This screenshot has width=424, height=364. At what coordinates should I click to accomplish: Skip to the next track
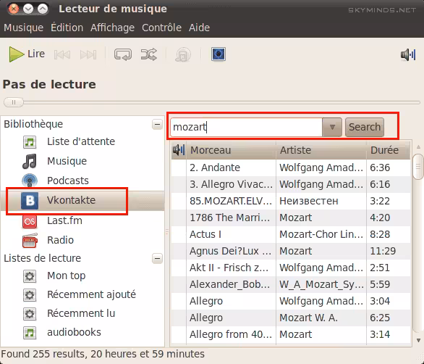[x=88, y=54]
